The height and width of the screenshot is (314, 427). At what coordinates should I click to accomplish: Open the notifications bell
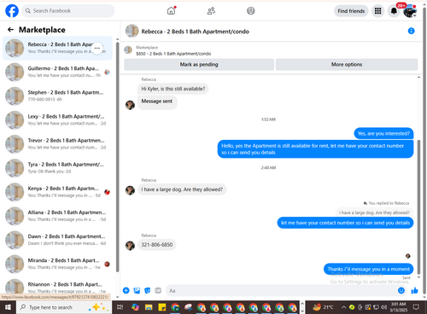pos(394,11)
